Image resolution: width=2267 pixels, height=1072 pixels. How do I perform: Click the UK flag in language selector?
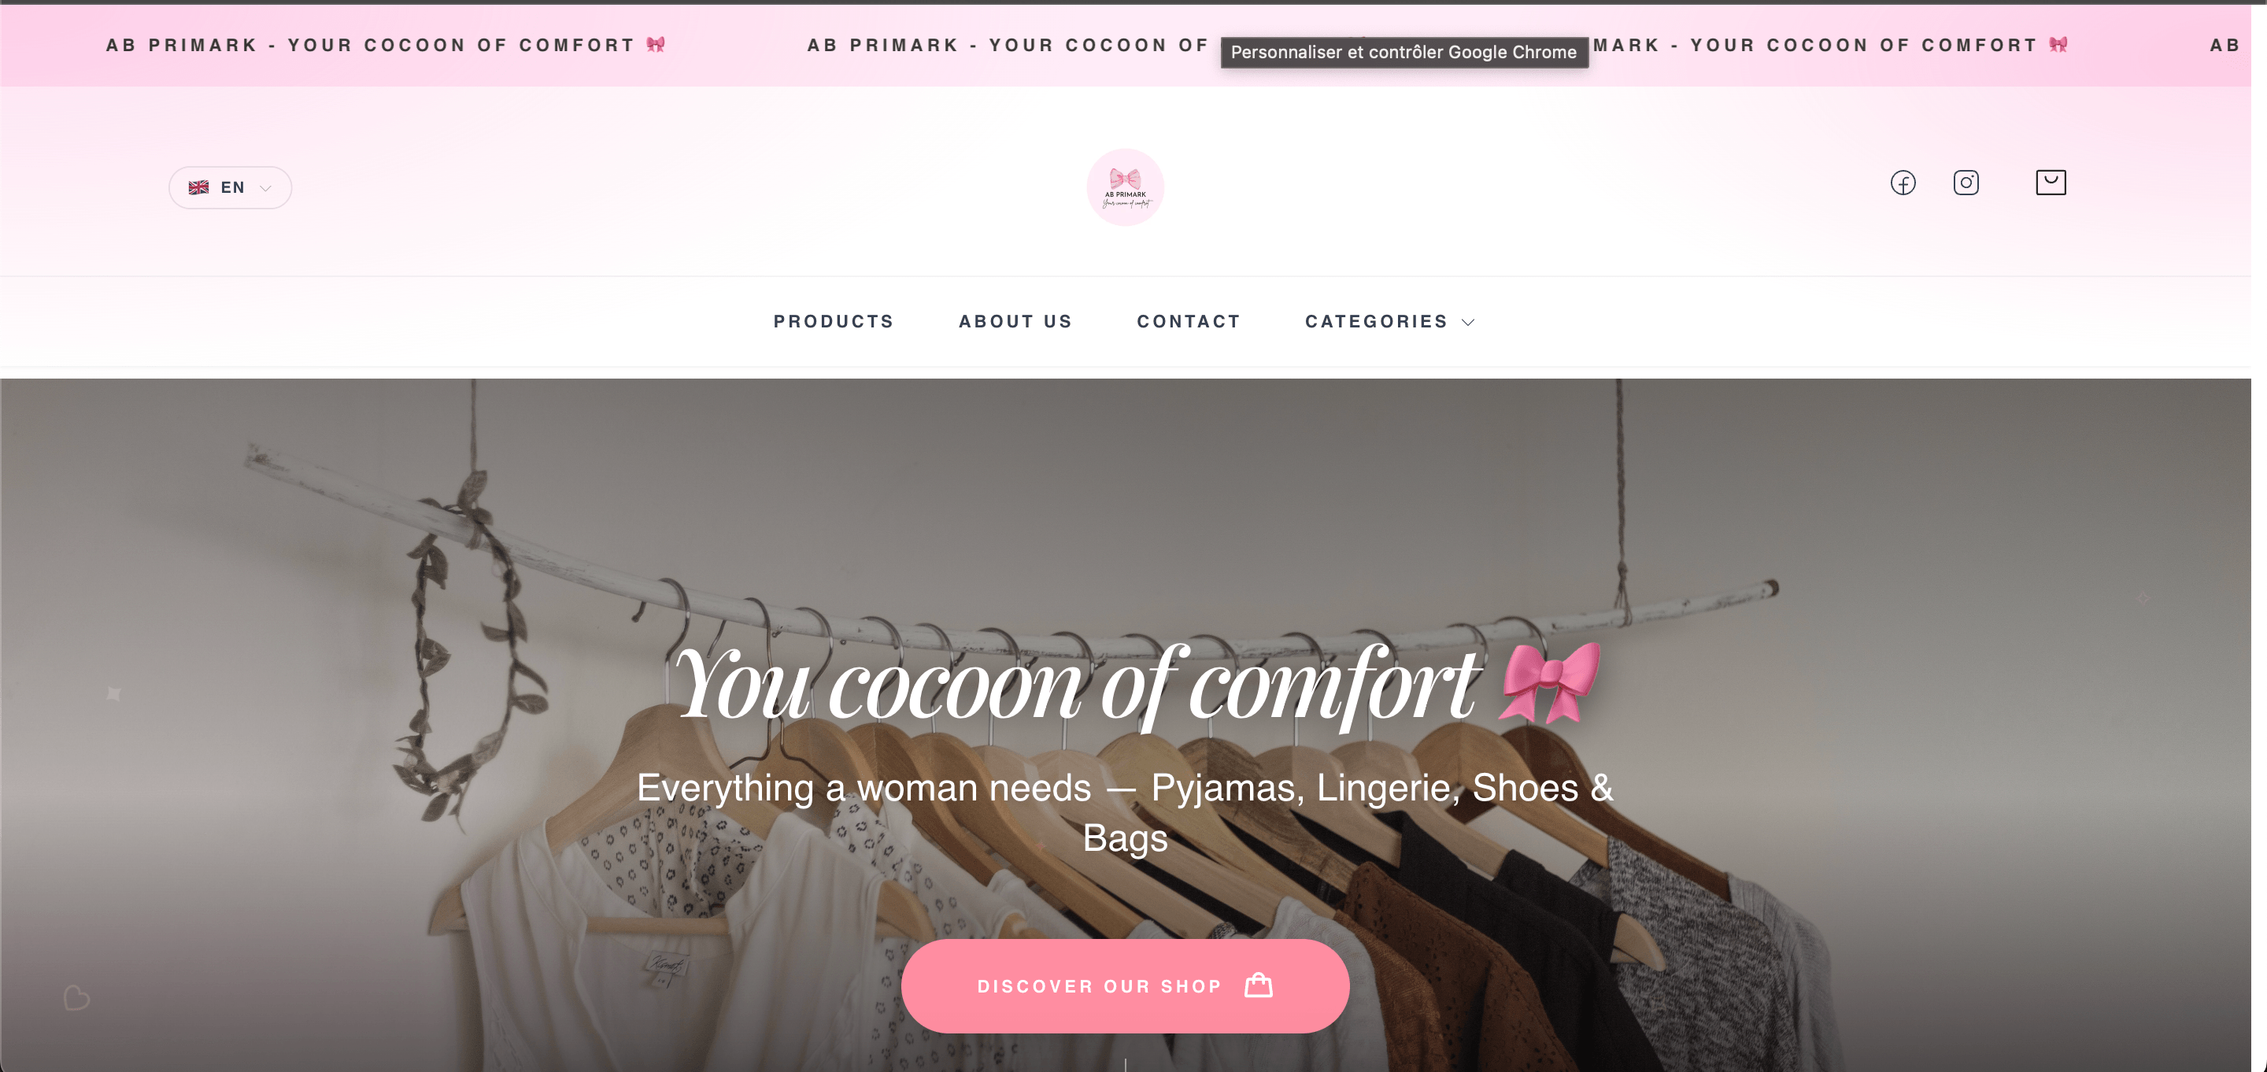pos(199,187)
